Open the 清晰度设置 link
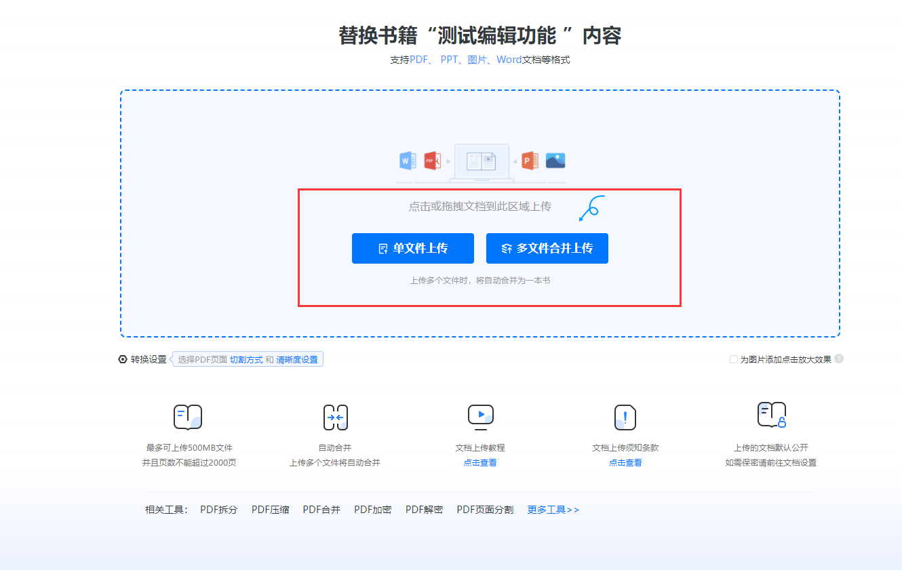 click(x=297, y=360)
